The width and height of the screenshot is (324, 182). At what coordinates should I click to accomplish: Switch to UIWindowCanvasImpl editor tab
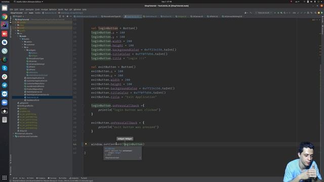[232, 16]
